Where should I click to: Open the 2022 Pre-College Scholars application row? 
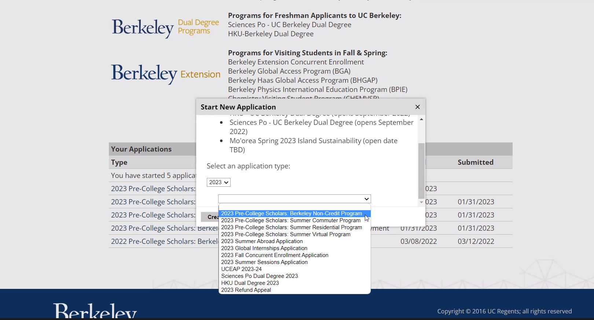165,241
